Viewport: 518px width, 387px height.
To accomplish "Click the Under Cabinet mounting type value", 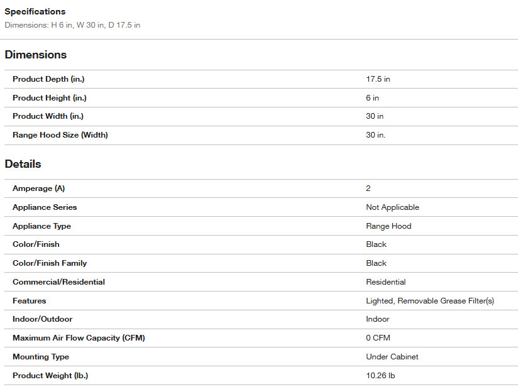I will point(392,357).
